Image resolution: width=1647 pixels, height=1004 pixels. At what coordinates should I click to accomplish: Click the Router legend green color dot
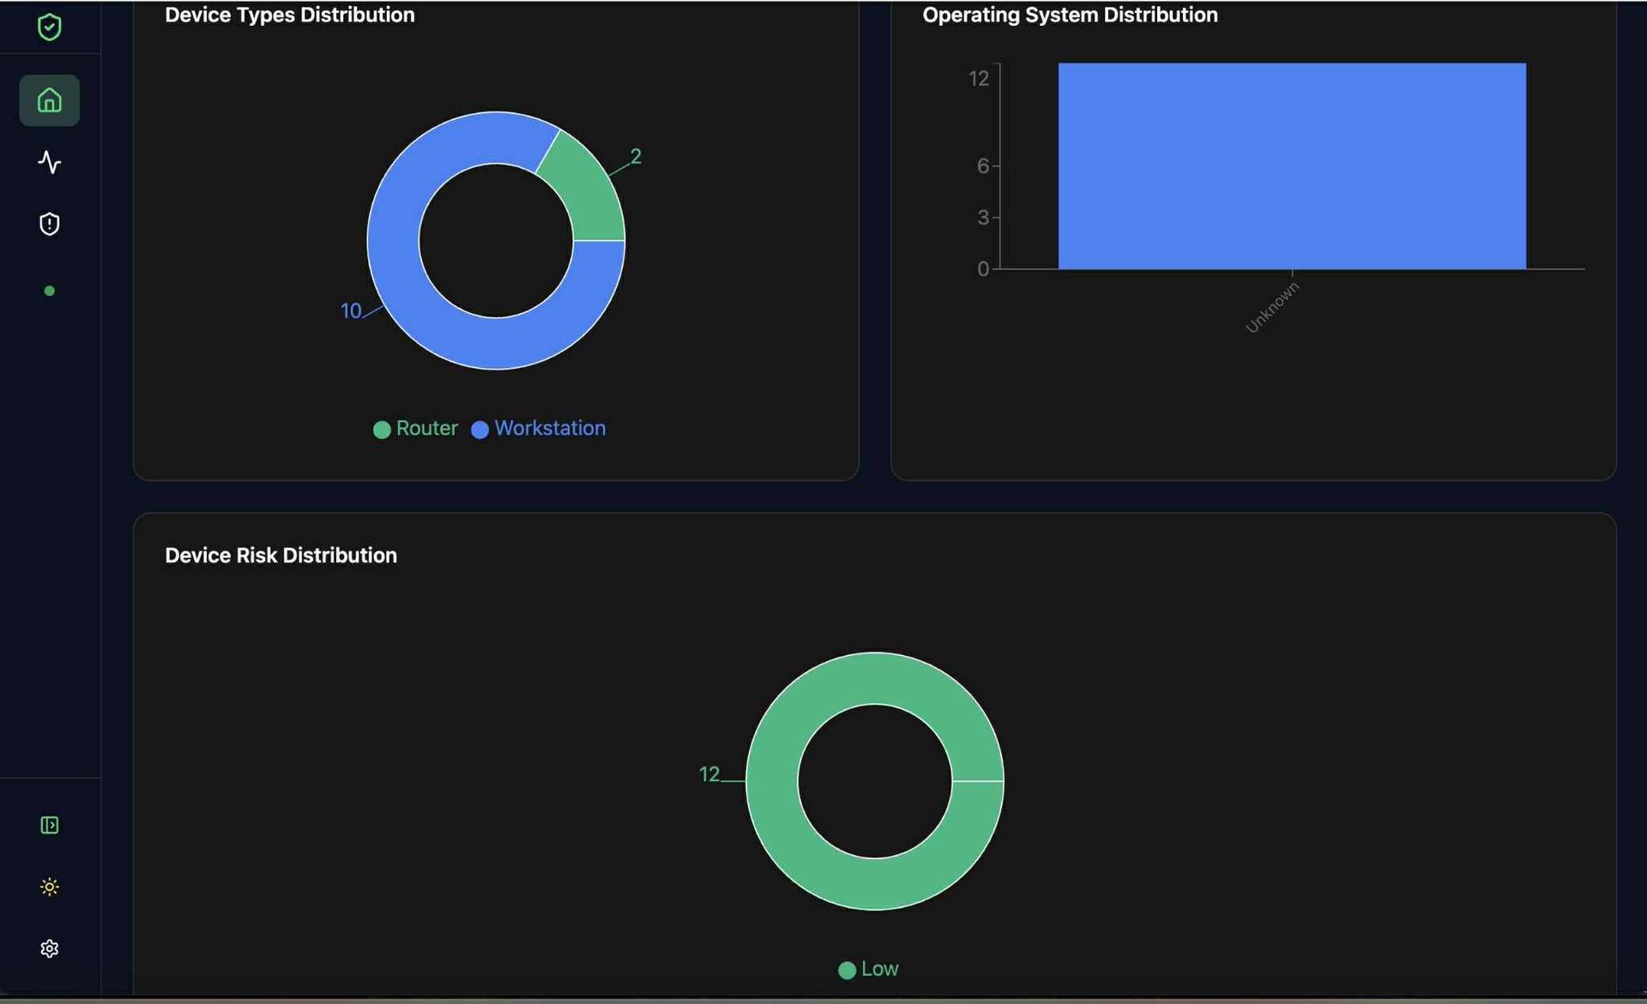click(x=382, y=430)
